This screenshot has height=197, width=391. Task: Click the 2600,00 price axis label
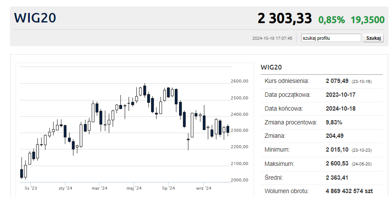click(x=240, y=81)
